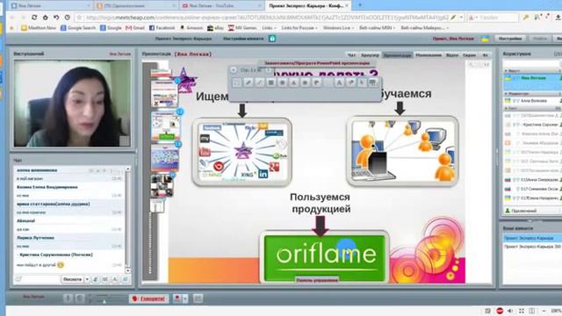The width and height of the screenshot is (562, 316).
Task: Open the colorful collage slide thumbnail
Action: (165, 158)
